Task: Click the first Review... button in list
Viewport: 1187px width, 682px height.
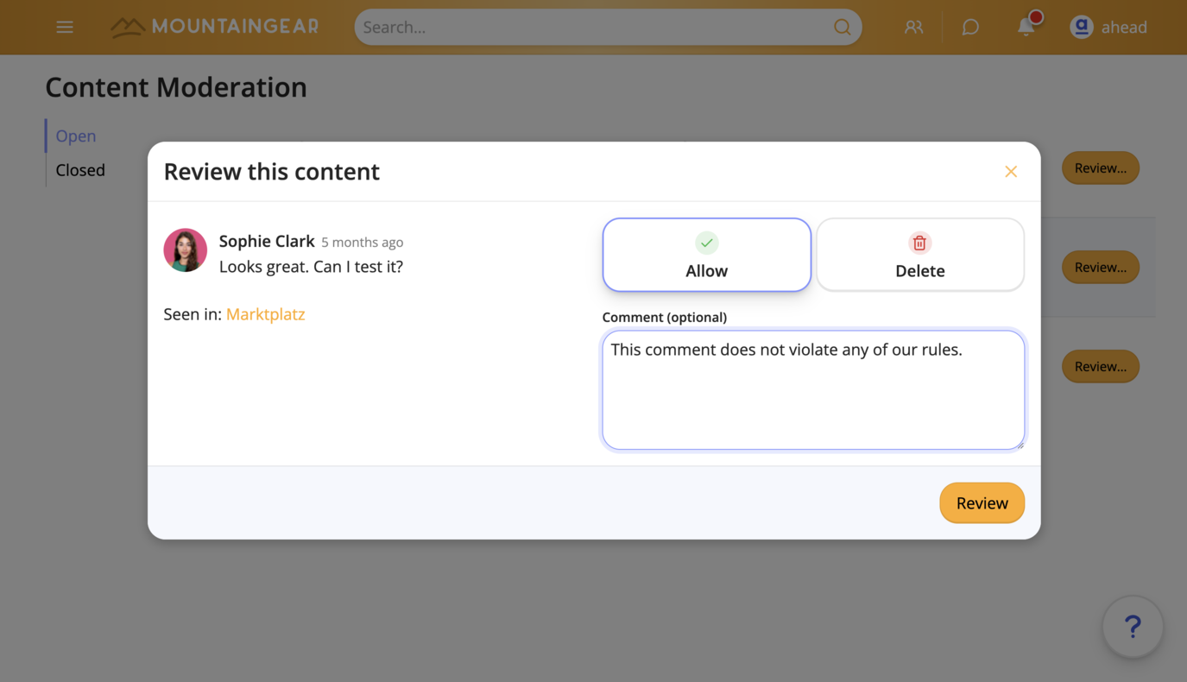Action: pos(1101,168)
